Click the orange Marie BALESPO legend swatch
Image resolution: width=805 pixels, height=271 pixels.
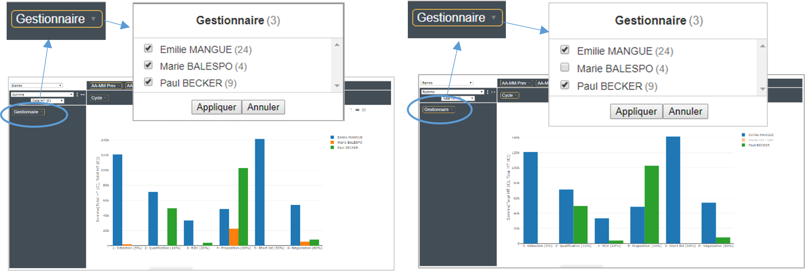332,142
